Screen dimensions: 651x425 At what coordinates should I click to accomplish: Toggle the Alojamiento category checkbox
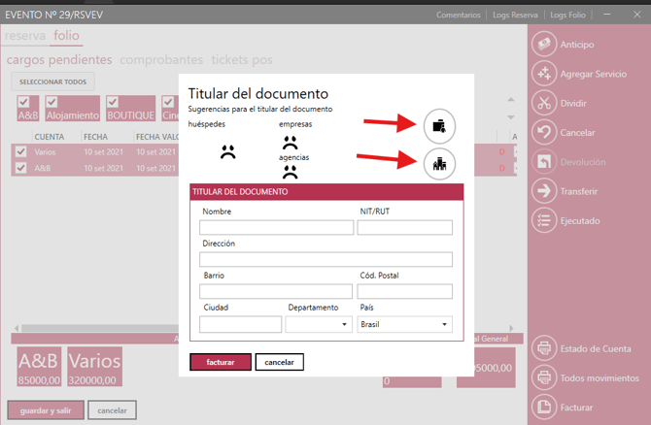pyautogui.click(x=52, y=102)
